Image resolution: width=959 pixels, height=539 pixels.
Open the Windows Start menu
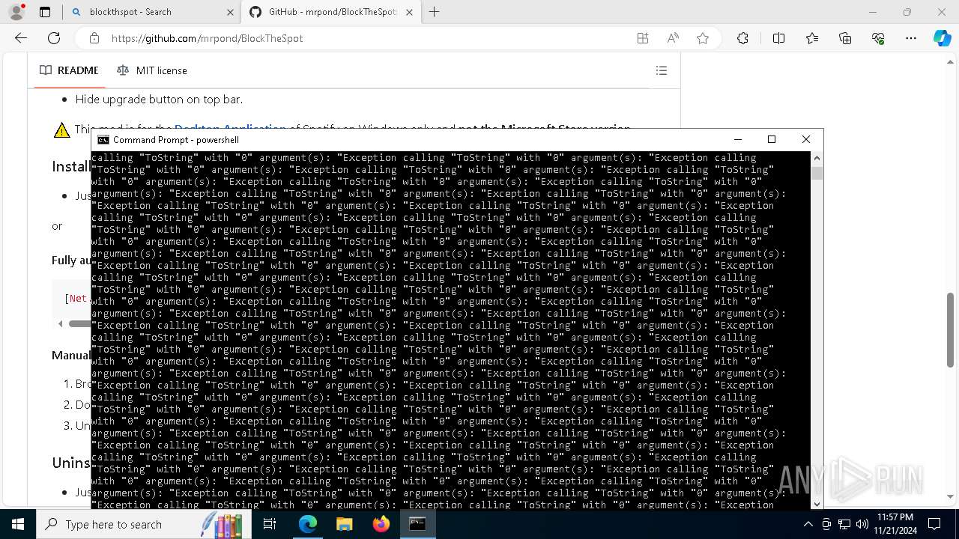[x=18, y=524]
